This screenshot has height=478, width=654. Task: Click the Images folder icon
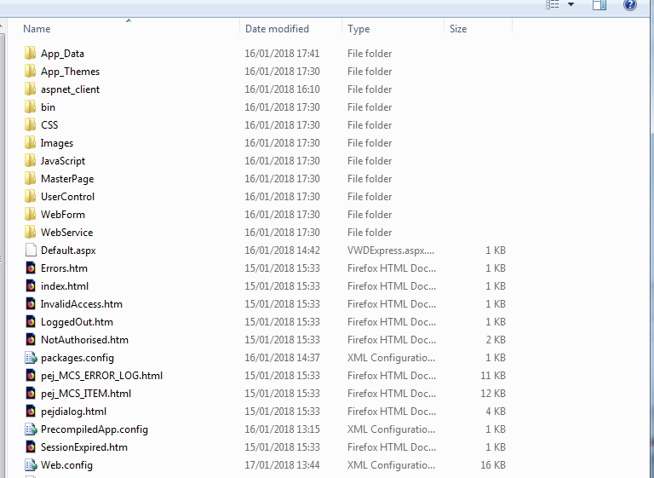pyautogui.click(x=30, y=143)
